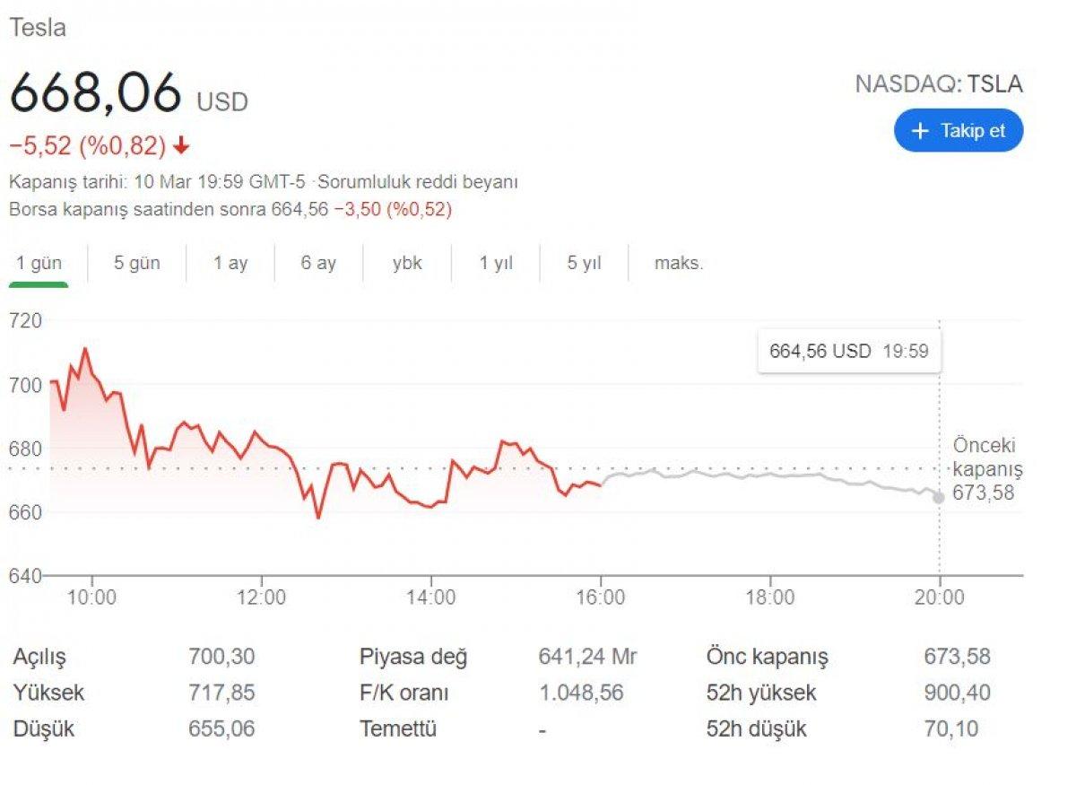This screenshot has width=1076, height=785.
Task: Click the red down arrow price indicator
Action: point(182,146)
